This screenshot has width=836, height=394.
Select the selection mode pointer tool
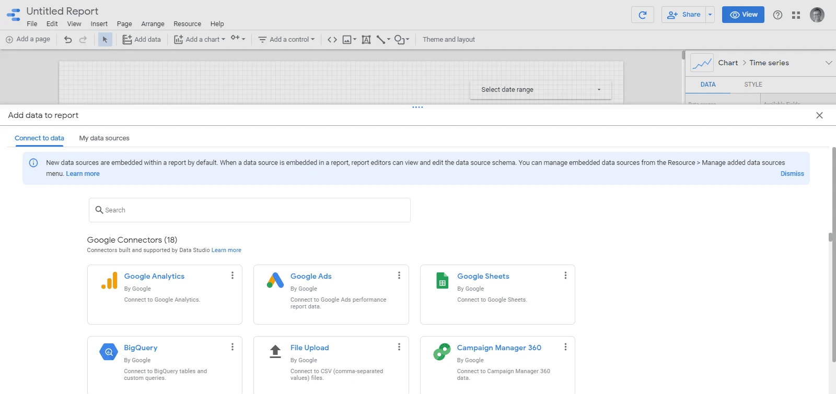[x=105, y=40]
